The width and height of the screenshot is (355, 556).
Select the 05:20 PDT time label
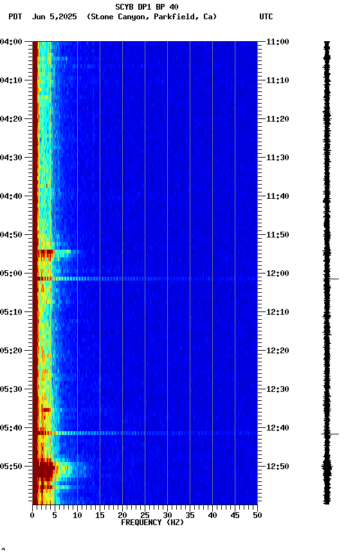[x=11, y=351]
